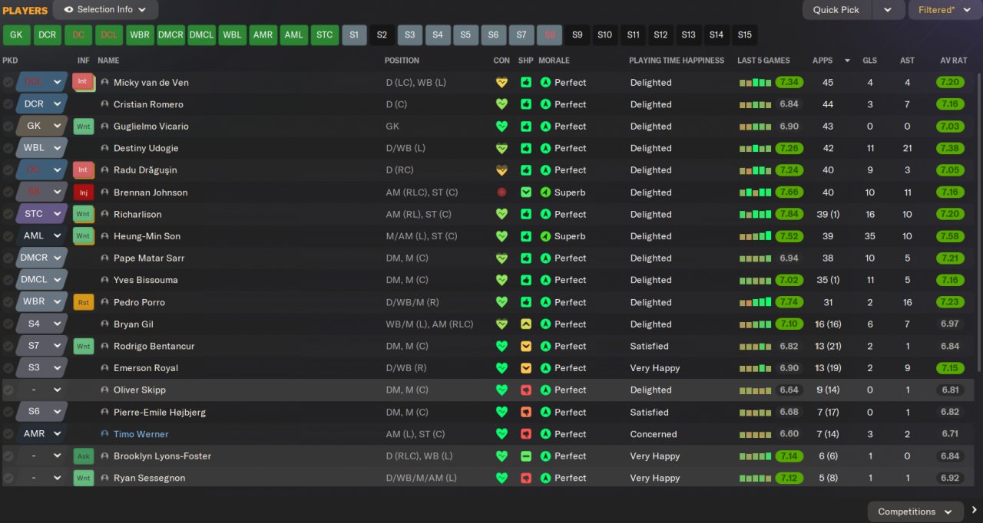
Task: Toggle the selection tick for Emerson Royal
Action: [8, 368]
